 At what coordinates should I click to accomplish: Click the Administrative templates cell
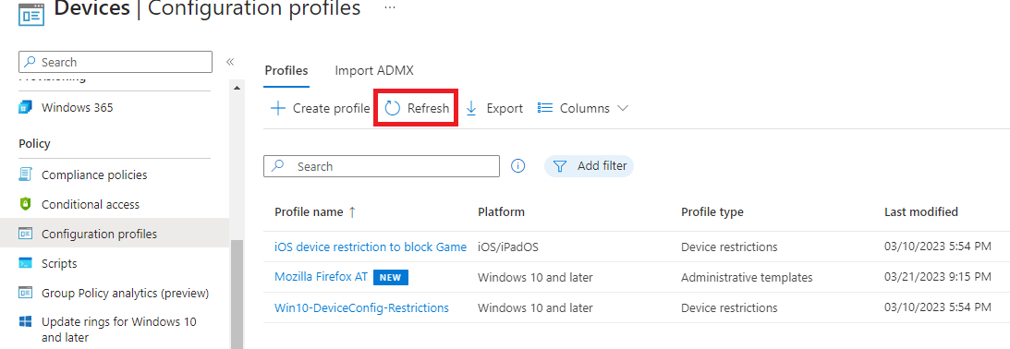click(747, 278)
